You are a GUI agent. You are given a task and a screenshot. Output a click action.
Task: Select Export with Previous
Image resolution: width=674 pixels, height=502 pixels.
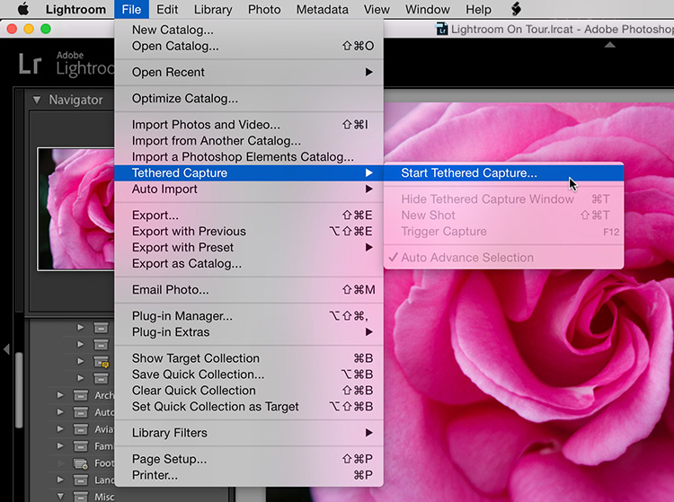click(249, 232)
